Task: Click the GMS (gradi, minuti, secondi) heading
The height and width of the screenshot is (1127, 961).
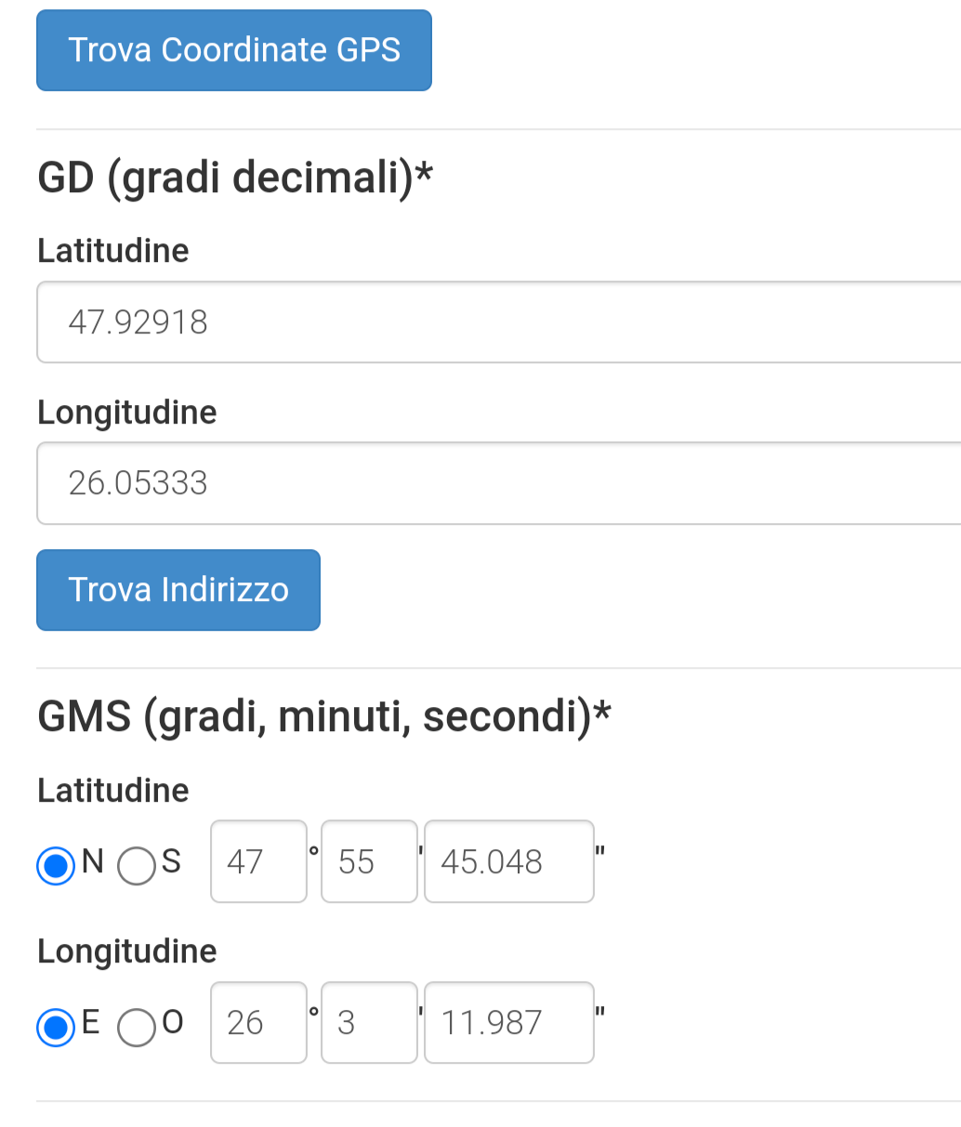Action: click(x=323, y=716)
